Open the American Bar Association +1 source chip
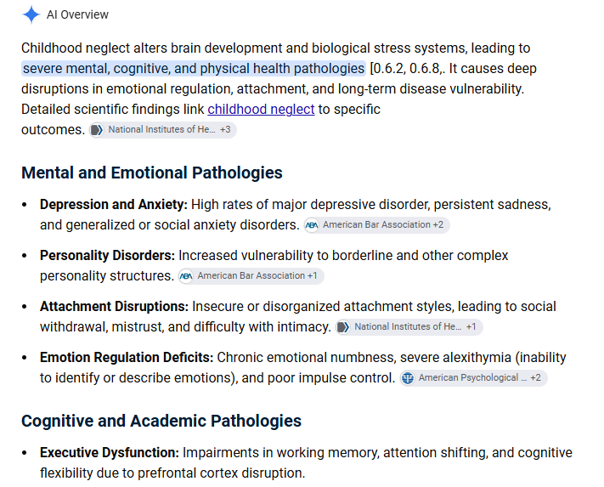 point(251,276)
